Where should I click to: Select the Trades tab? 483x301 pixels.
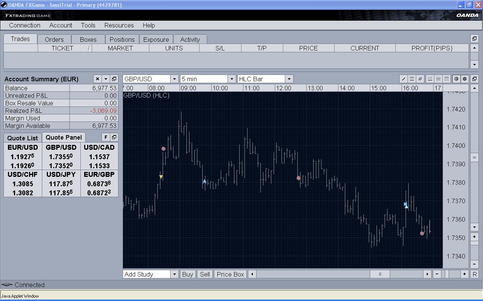coord(20,39)
